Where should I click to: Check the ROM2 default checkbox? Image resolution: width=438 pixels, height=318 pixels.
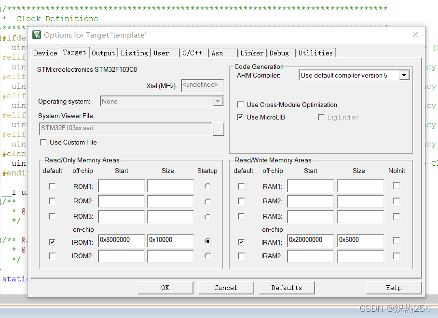click(52, 201)
